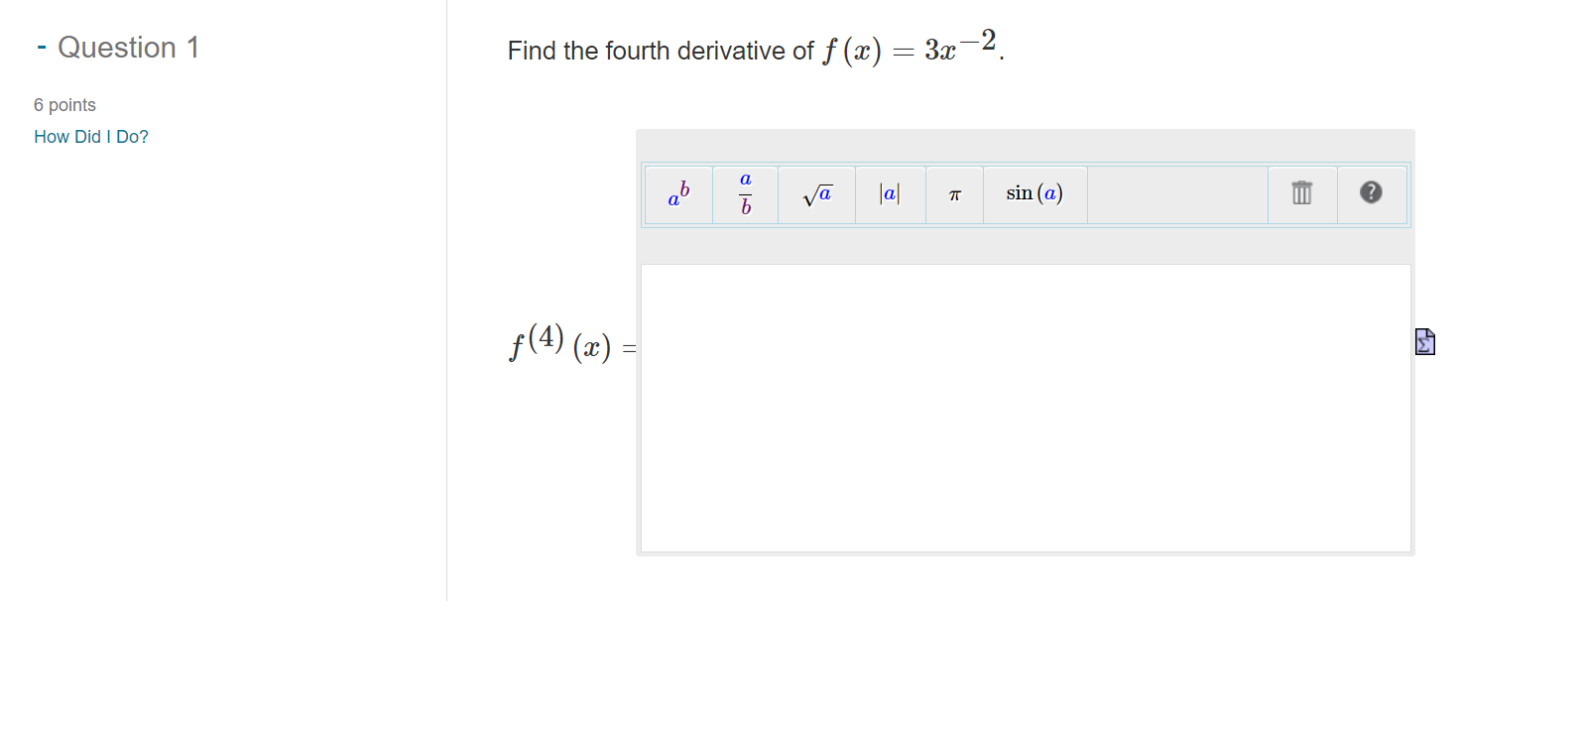
Task: Click the sigma preview document icon
Action: point(1425,341)
